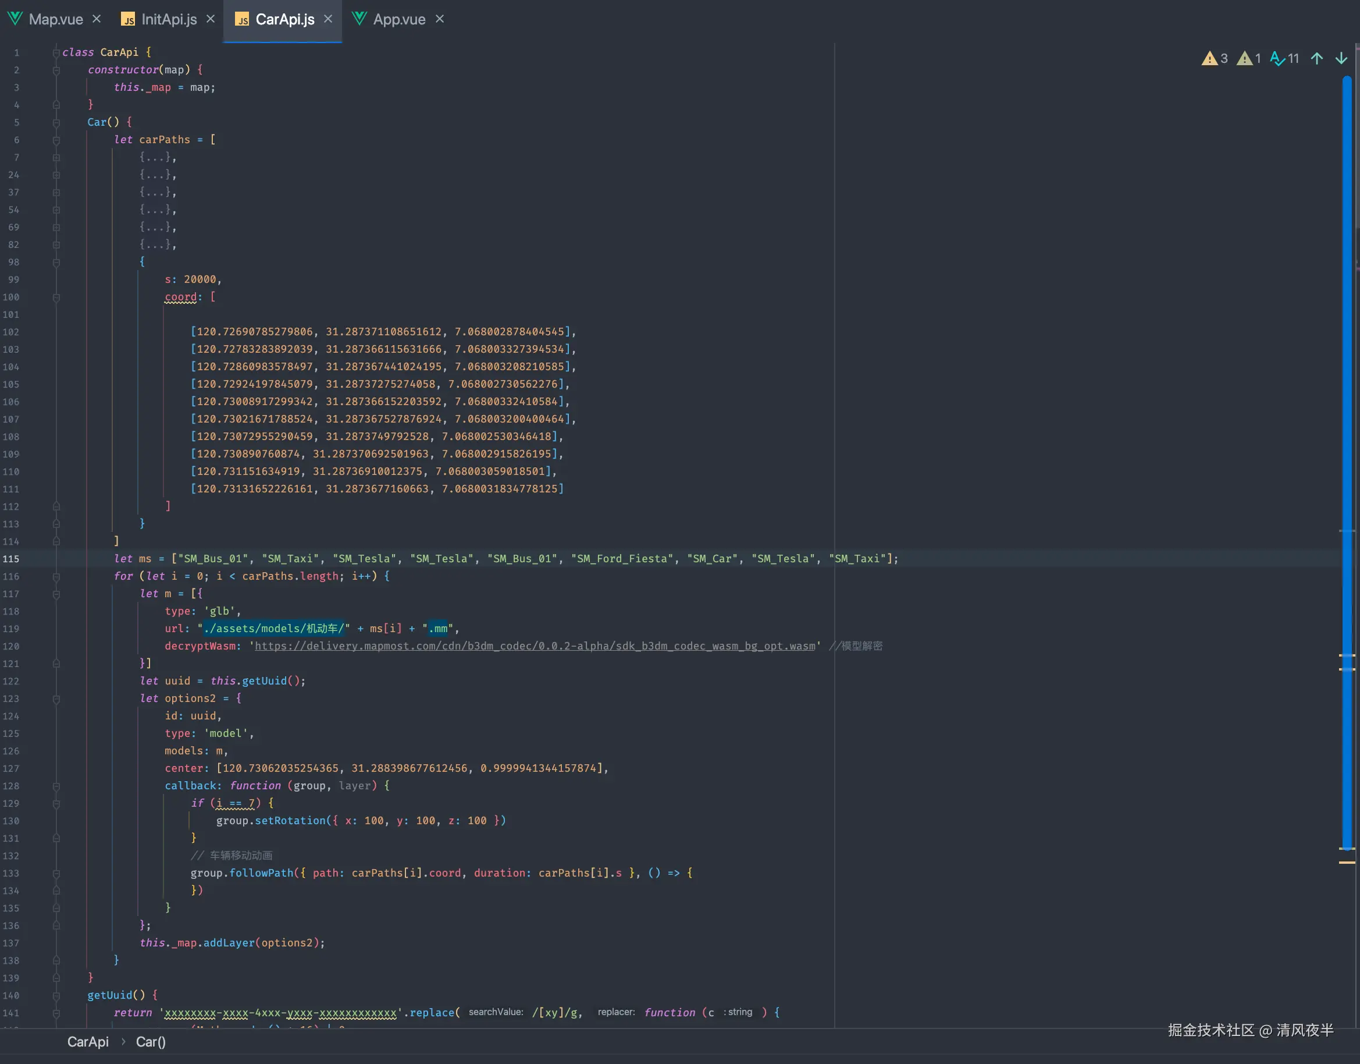Click the yellow warning indicator showing 3
The image size is (1360, 1064).
pos(1215,59)
